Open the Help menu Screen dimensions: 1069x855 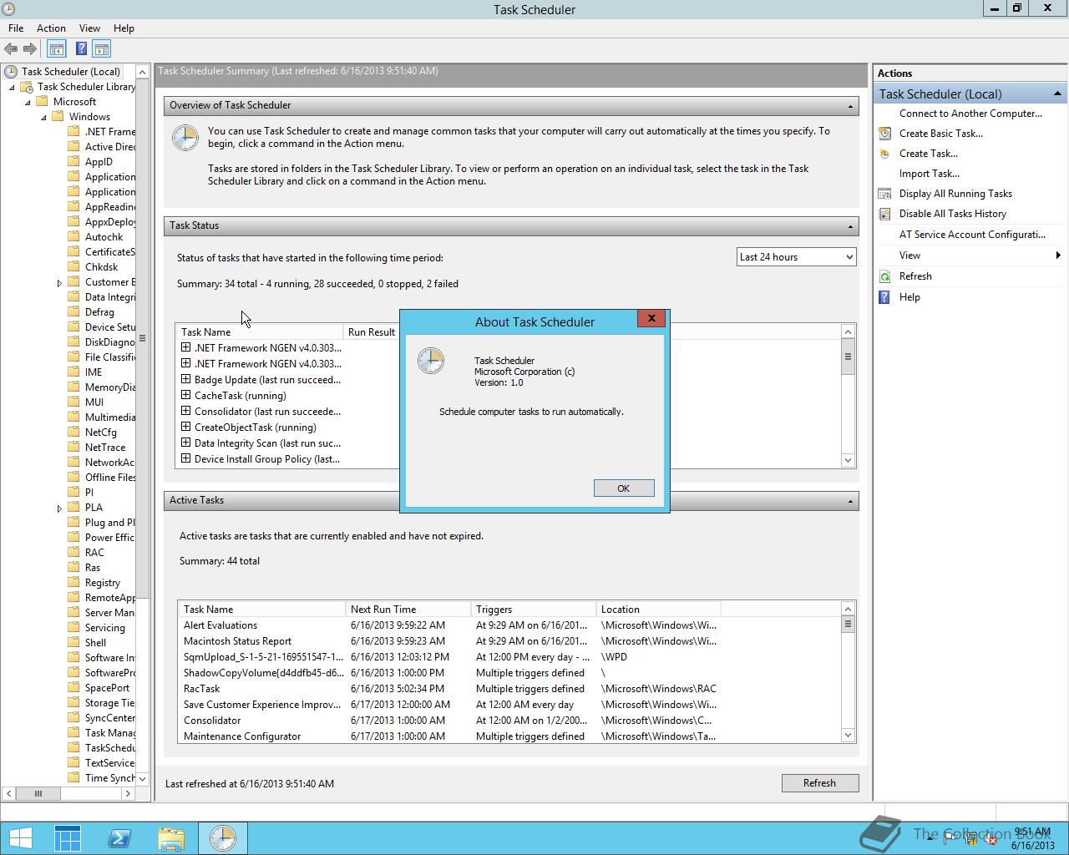124,28
